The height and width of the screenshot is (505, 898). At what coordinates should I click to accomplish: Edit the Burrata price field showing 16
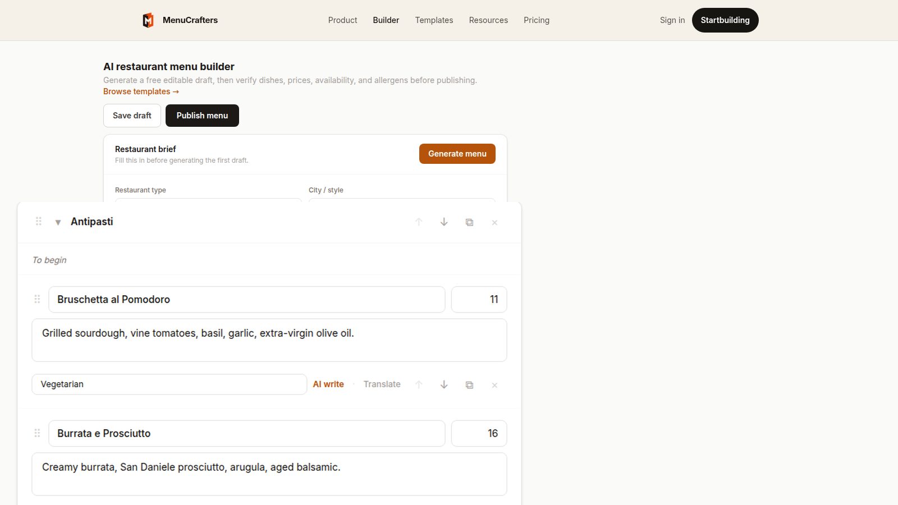479,434
